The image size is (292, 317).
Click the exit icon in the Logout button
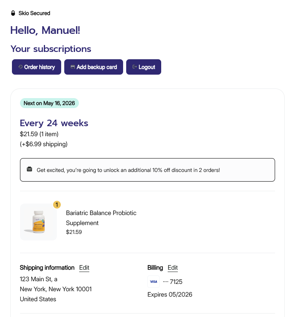click(135, 67)
